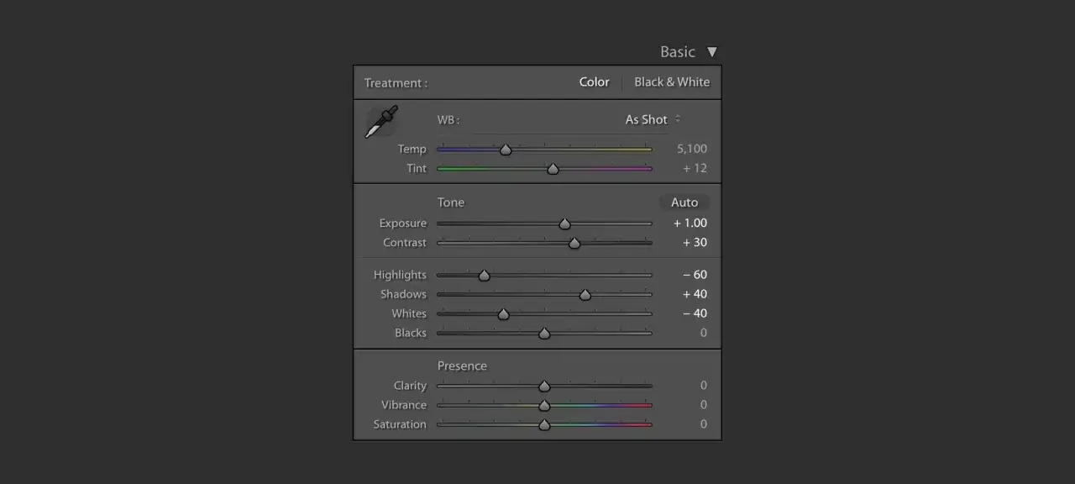1075x484 pixels.
Task: Click the Saturation slider handle
Action: (544, 424)
